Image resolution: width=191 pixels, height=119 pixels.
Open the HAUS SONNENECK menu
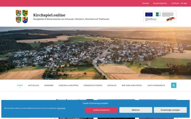[156, 85]
